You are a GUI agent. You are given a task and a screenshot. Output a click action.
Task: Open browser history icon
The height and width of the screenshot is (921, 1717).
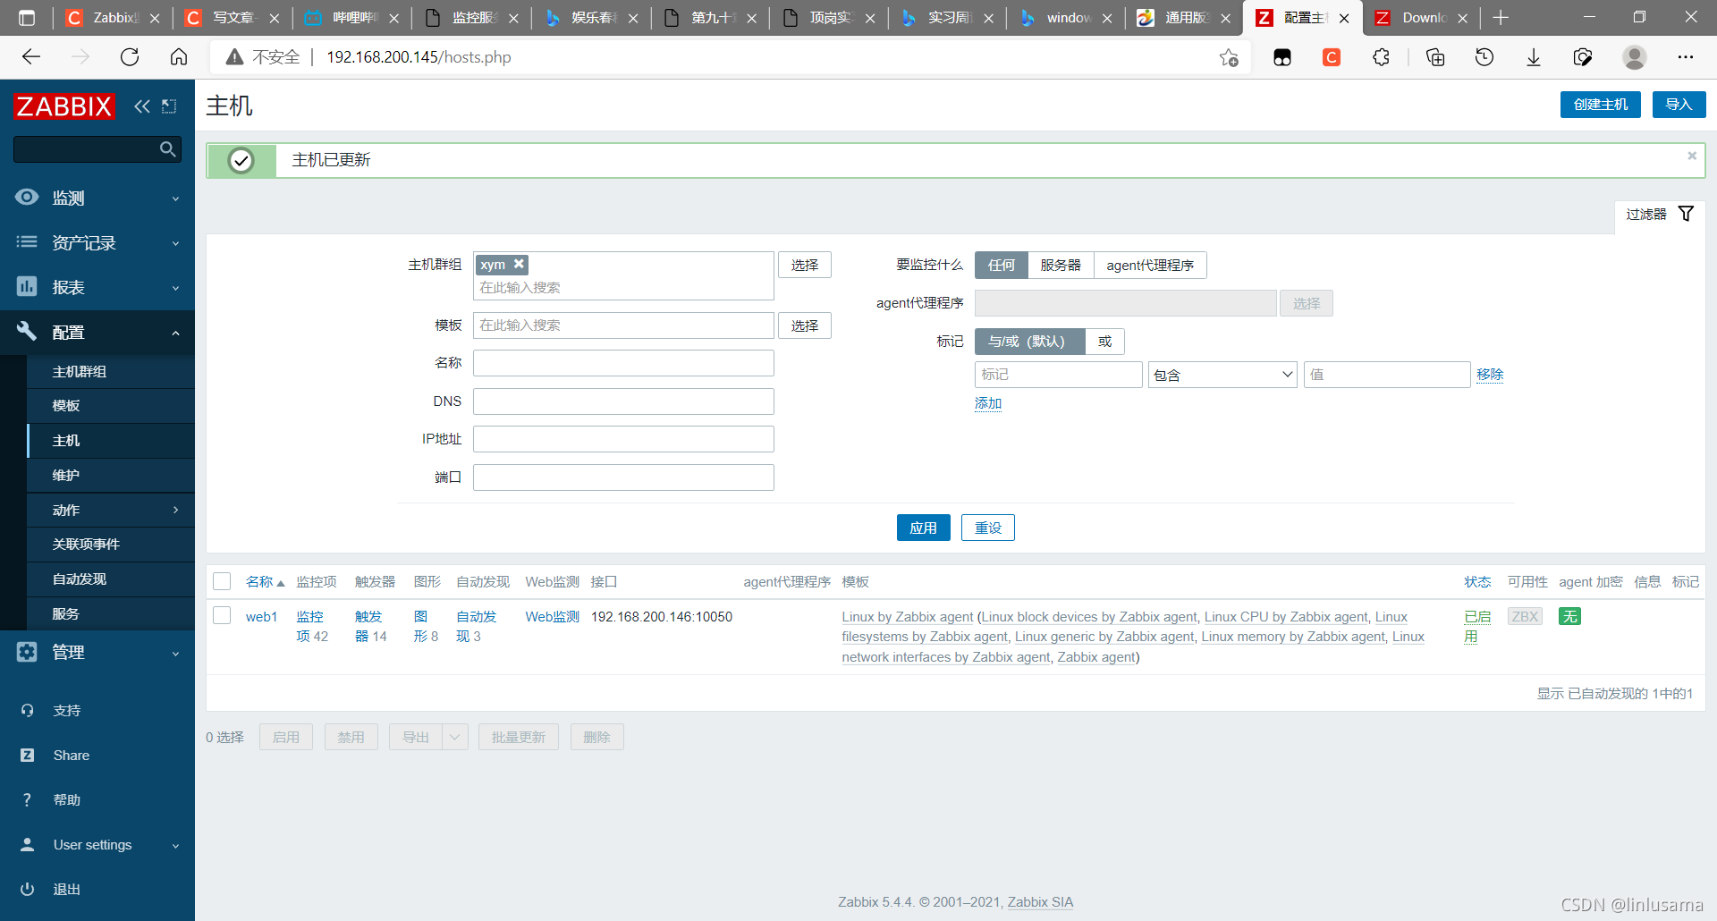point(1484,57)
